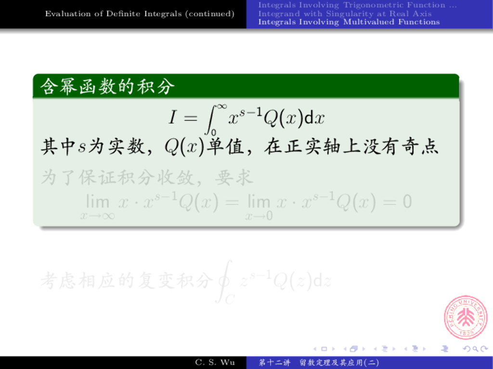Viewport: 493px width, 369px height.
Task: Go to next subsection arrow
Action: 394,349
